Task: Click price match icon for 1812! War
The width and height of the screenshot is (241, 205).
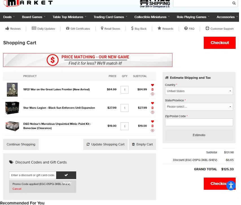Action: (152, 94)
